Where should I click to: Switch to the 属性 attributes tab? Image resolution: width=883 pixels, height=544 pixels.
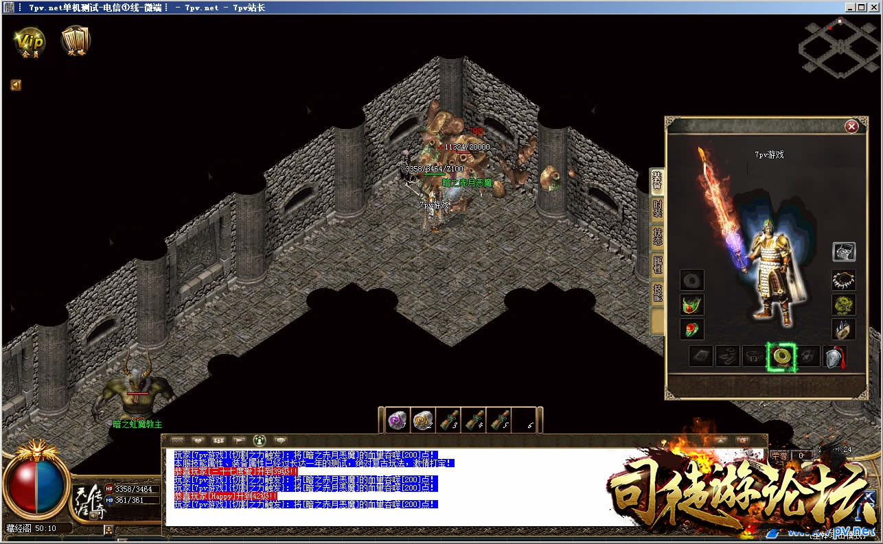[x=657, y=265]
